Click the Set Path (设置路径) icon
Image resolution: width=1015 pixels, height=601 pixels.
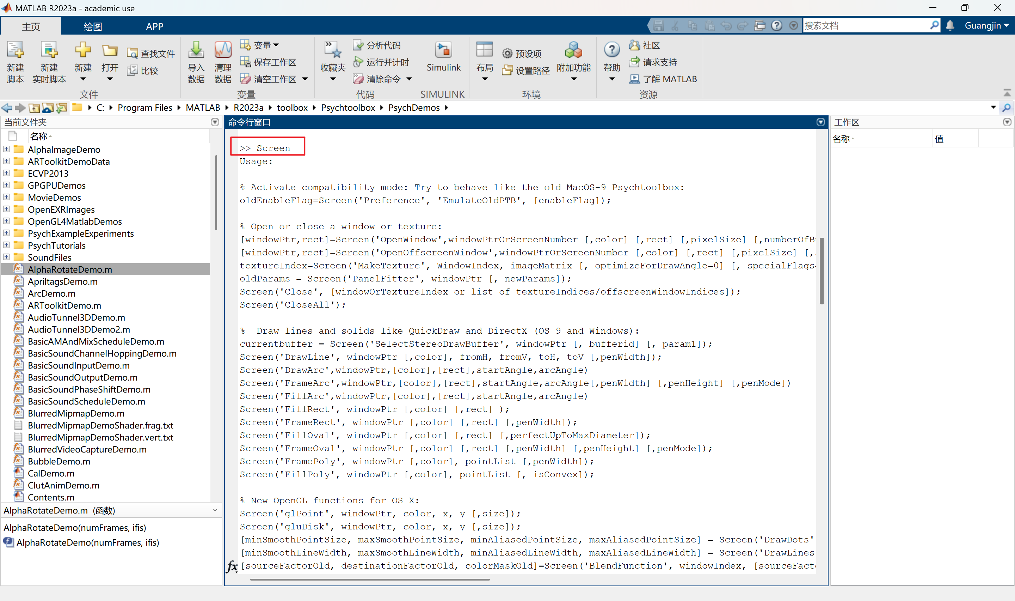(507, 71)
